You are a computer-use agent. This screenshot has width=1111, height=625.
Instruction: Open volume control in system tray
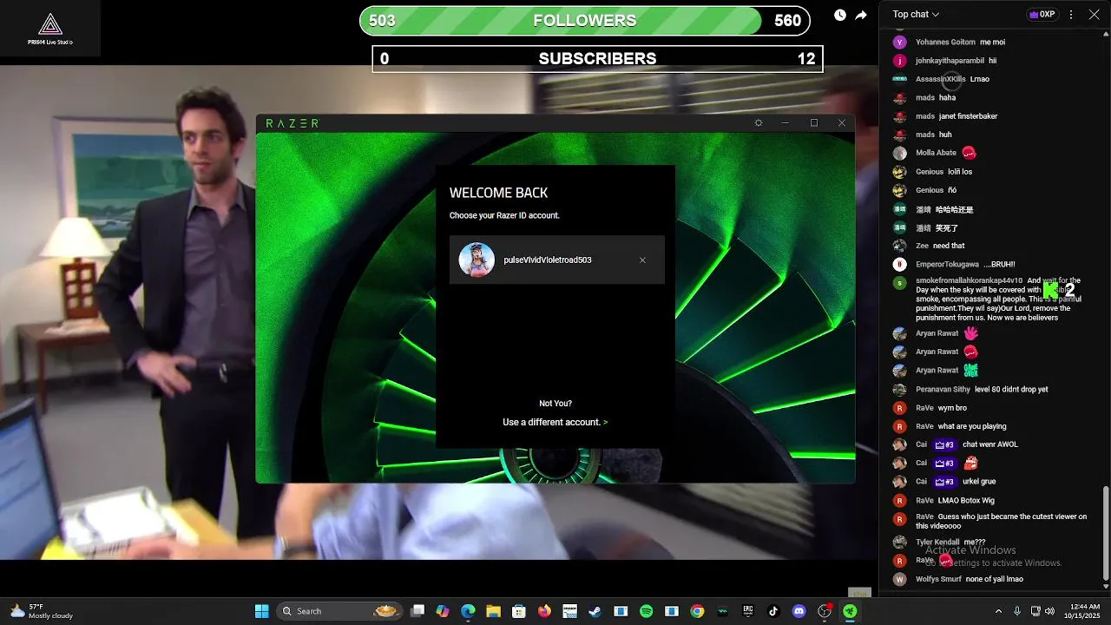[1049, 611]
